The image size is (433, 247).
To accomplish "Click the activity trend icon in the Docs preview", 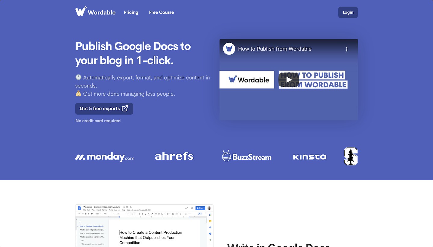I will 186,208.
